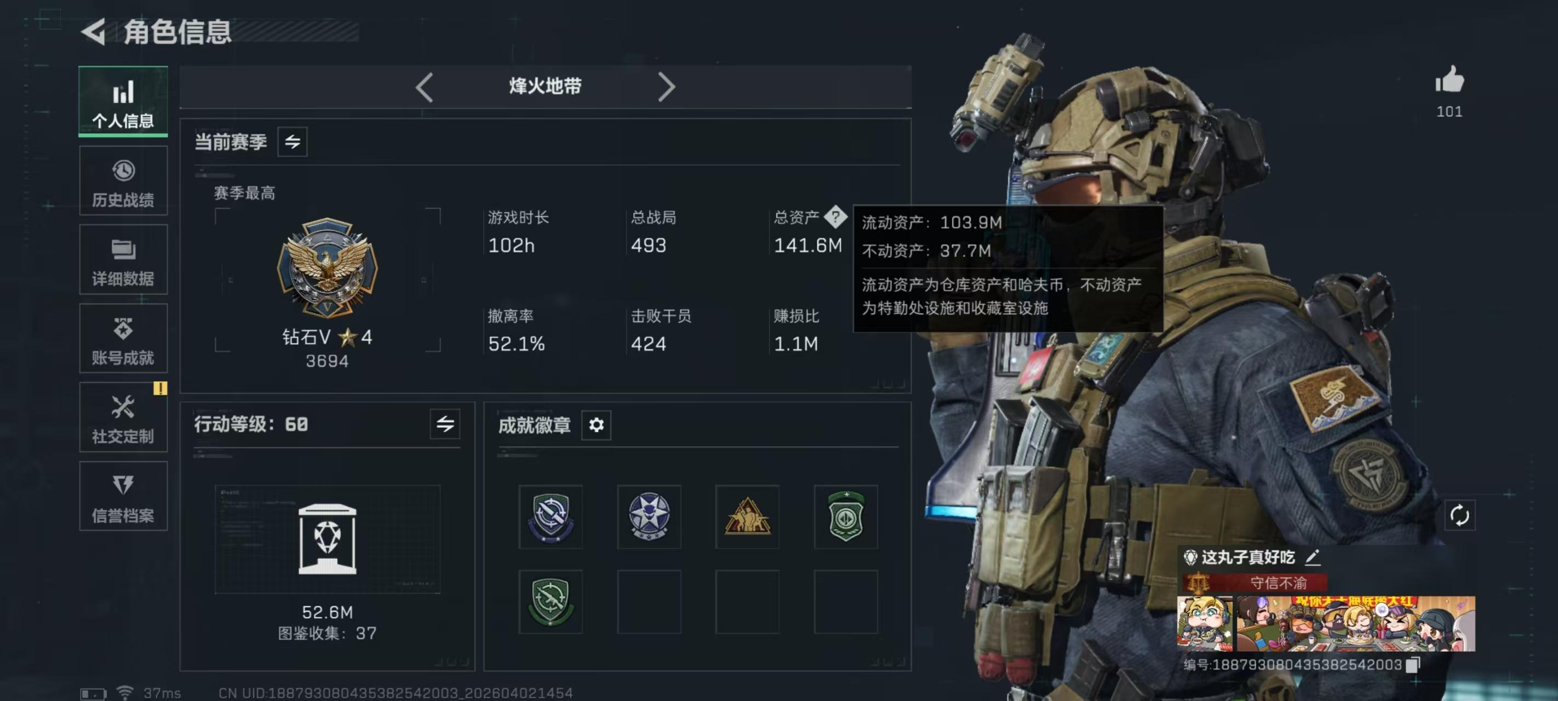
Task: Rotate the character model with the refresh icon
Action: [1459, 515]
